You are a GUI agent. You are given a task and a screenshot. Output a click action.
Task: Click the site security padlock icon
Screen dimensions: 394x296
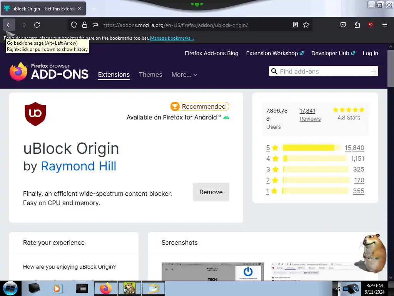(x=85, y=25)
